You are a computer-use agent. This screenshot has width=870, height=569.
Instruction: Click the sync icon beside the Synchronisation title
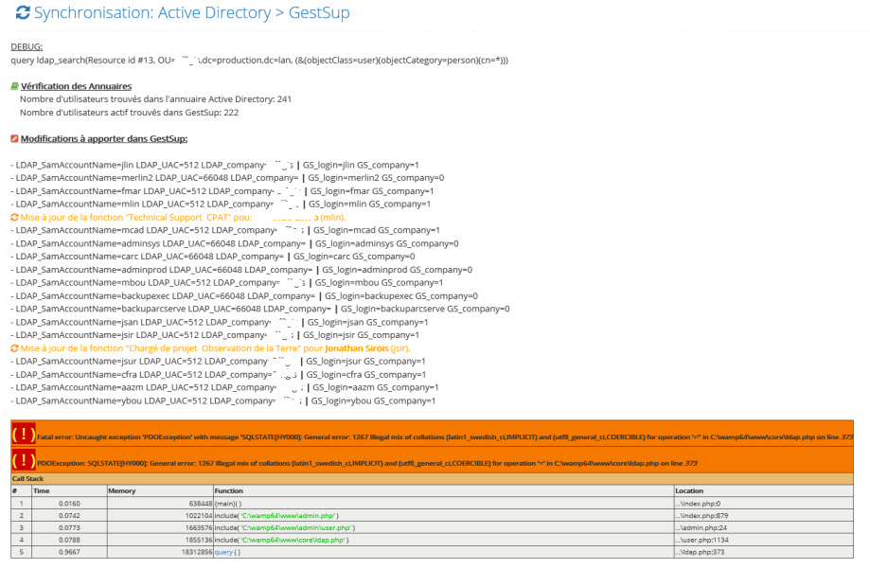tap(23, 12)
